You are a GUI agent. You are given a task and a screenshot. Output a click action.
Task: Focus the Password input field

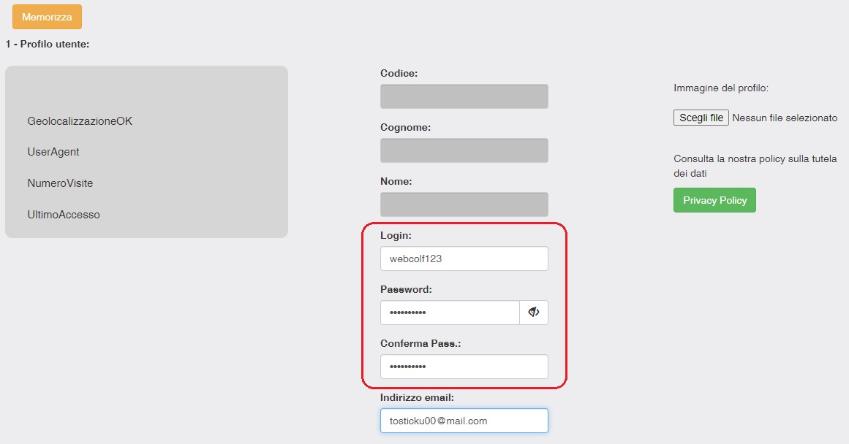[x=449, y=312]
